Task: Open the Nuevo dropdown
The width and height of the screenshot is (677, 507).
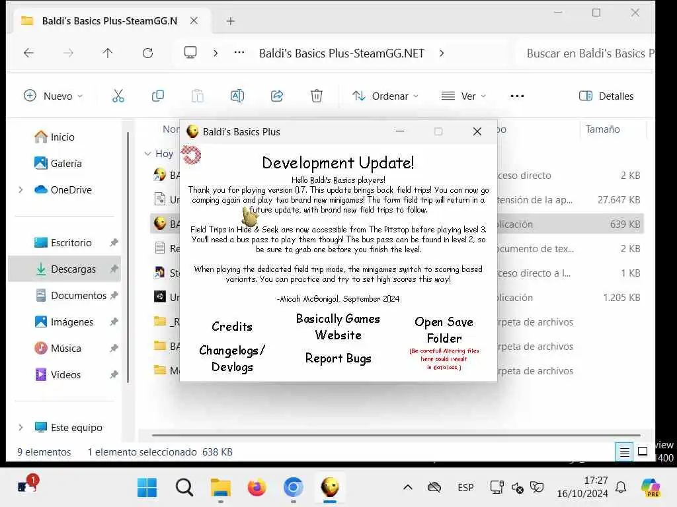Action: 53,96
